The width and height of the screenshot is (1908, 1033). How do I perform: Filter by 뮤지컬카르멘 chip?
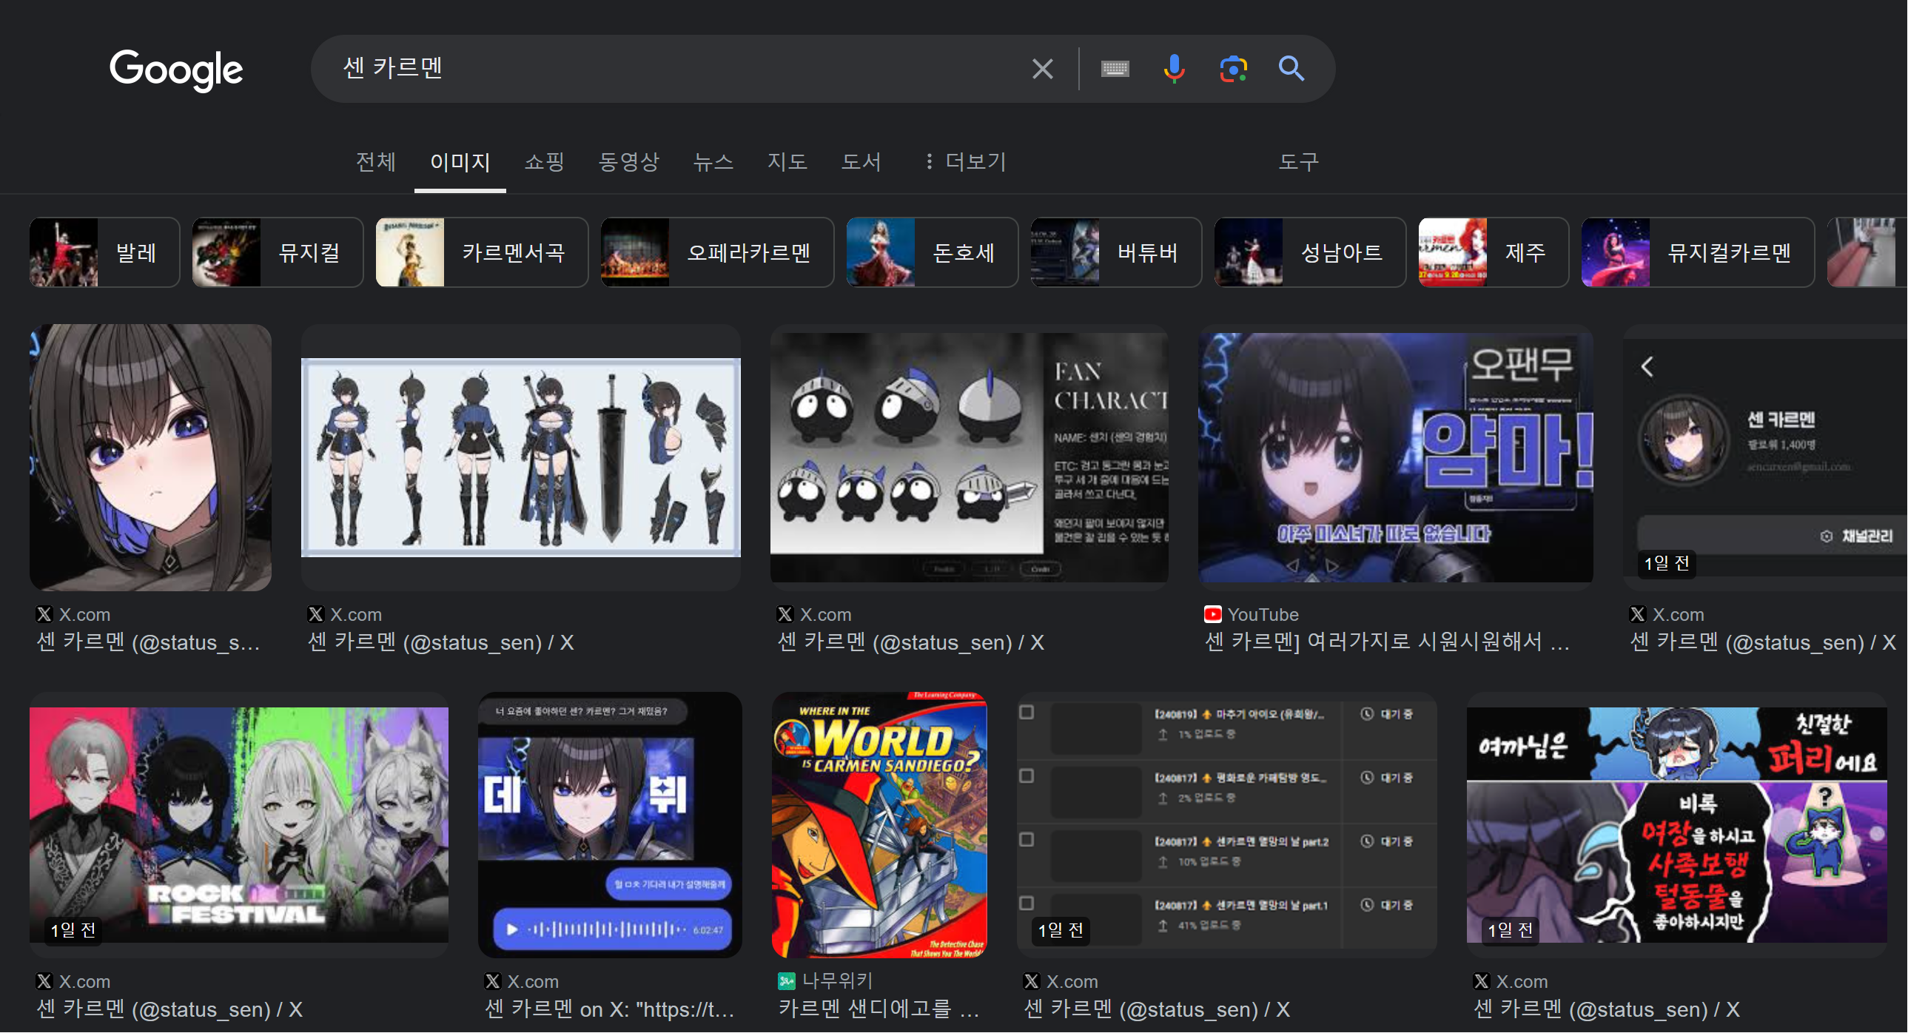click(x=1699, y=252)
